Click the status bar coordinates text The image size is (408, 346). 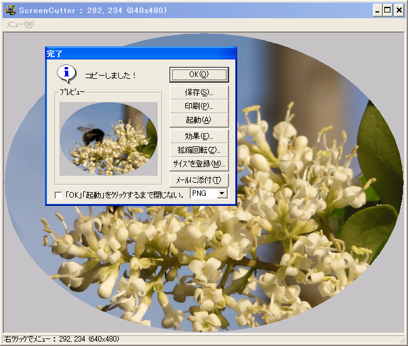point(61,340)
